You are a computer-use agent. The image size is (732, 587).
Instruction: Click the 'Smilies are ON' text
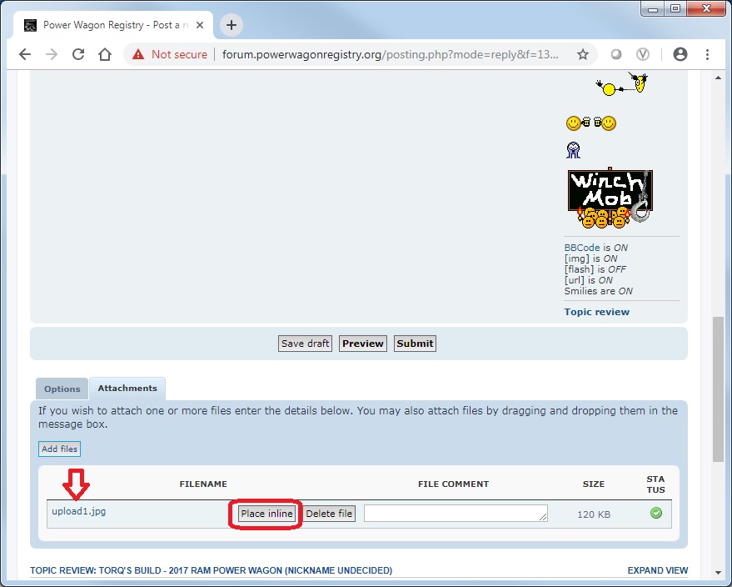[x=599, y=291]
